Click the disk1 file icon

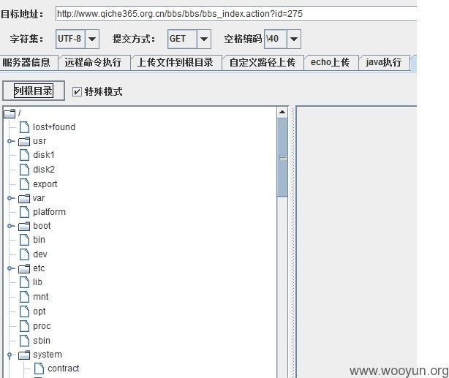click(x=24, y=155)
